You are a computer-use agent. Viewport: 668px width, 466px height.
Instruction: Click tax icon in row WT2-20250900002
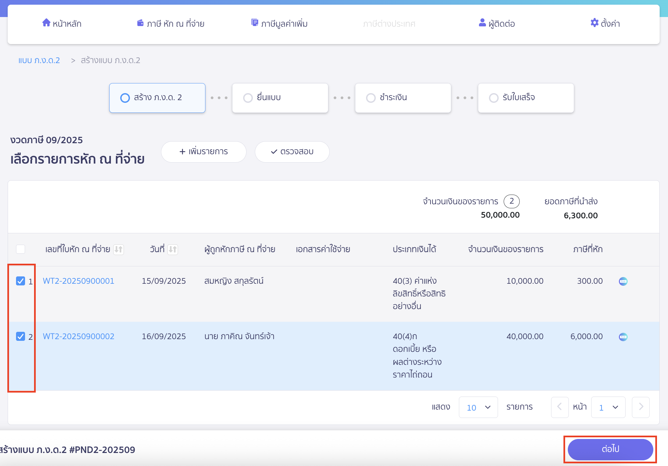pos(623,337)
